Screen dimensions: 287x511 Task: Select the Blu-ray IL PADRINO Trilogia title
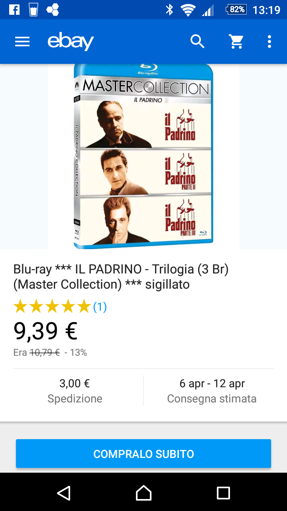(121, 277)
